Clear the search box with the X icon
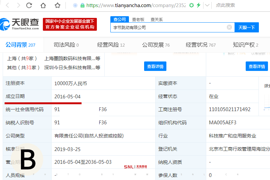The image size is (270, 180). coord(229,27)
